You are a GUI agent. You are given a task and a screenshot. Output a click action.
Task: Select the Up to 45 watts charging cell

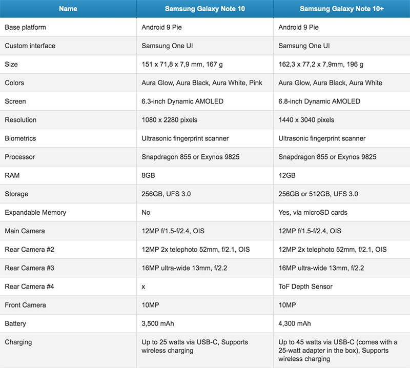[x=338, y=350]
